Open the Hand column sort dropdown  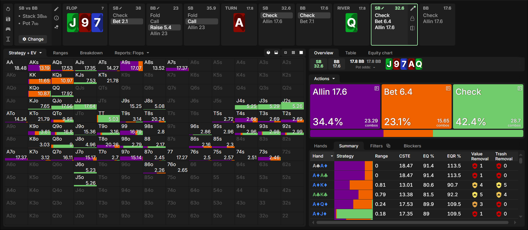coord(332,156)
